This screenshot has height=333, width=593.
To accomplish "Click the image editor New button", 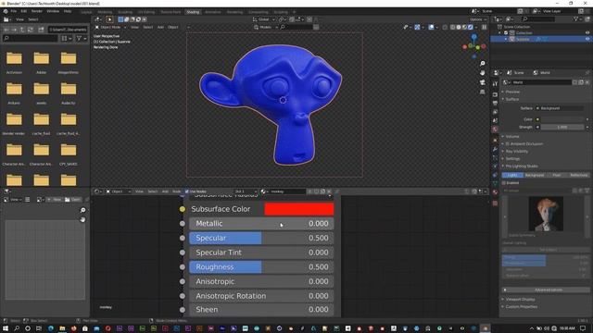I will [54, 200].
